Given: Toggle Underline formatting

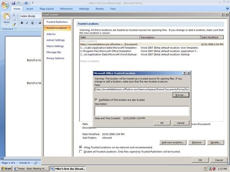Looking at the screenshot, I should 32,23.
